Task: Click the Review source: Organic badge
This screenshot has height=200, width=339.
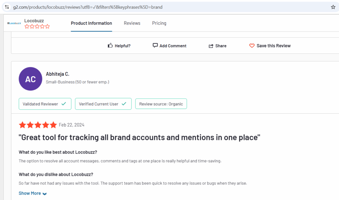Action: click(x=161, y=104)
